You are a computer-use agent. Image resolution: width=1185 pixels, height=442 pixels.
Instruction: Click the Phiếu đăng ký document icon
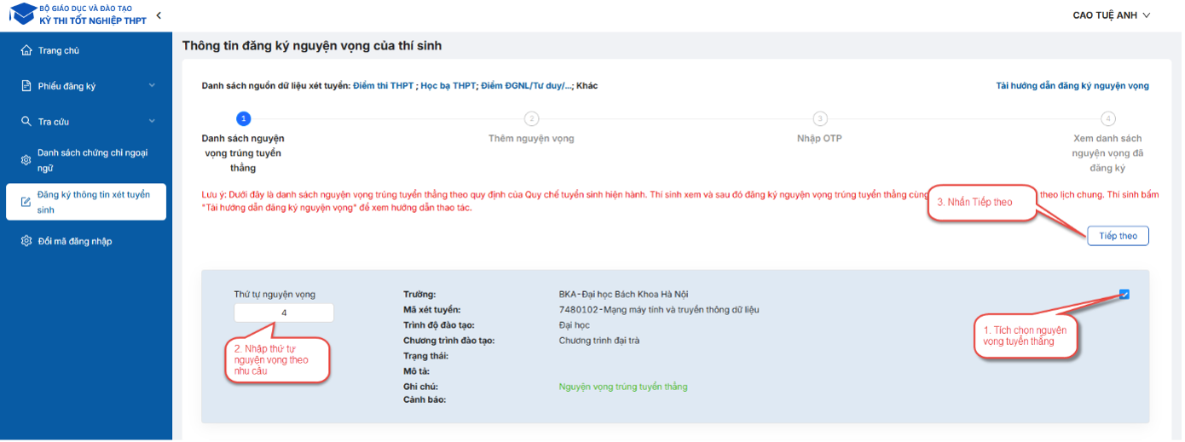(26, 86)
